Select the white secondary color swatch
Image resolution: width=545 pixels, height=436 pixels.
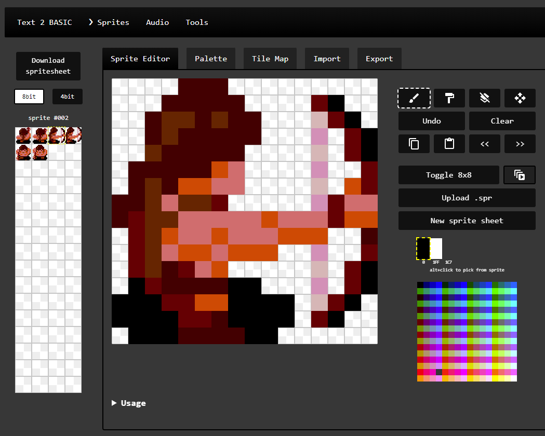click(436, 248)
